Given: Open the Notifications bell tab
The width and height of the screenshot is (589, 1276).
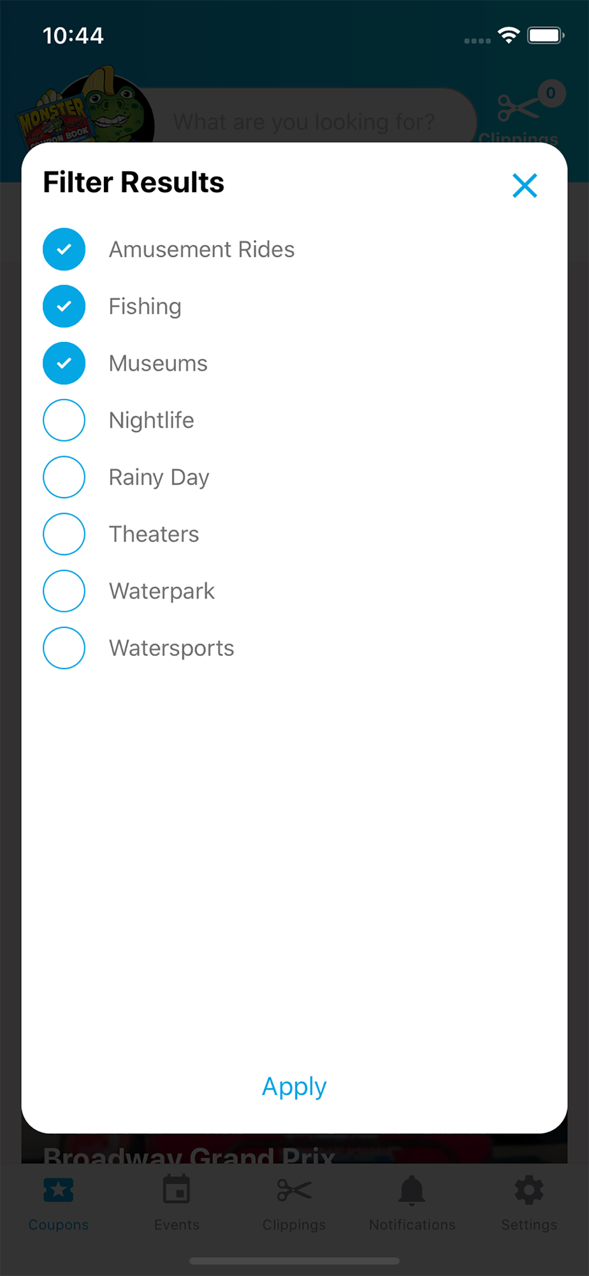Looking at the screenshot, I should 412,1202.
